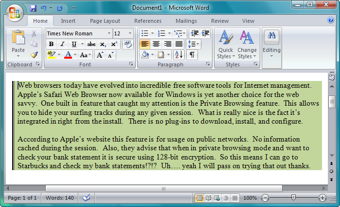Apply numbered list formatting
The height and width of the screenshot is (207, 340).
[x=161, y=33]
